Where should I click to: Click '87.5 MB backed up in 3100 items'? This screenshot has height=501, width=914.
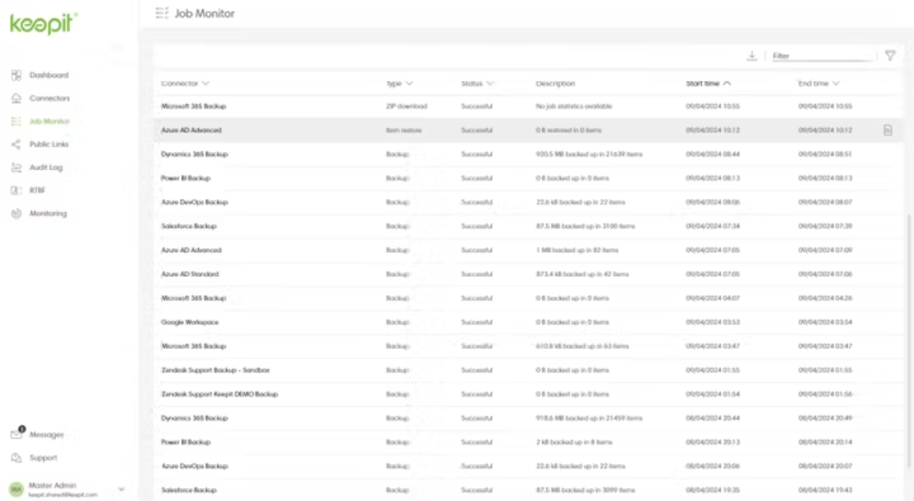[585, 226]
